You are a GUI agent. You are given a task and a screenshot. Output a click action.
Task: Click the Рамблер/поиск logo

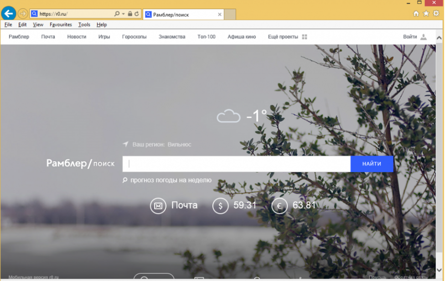(x=80, y=163)
